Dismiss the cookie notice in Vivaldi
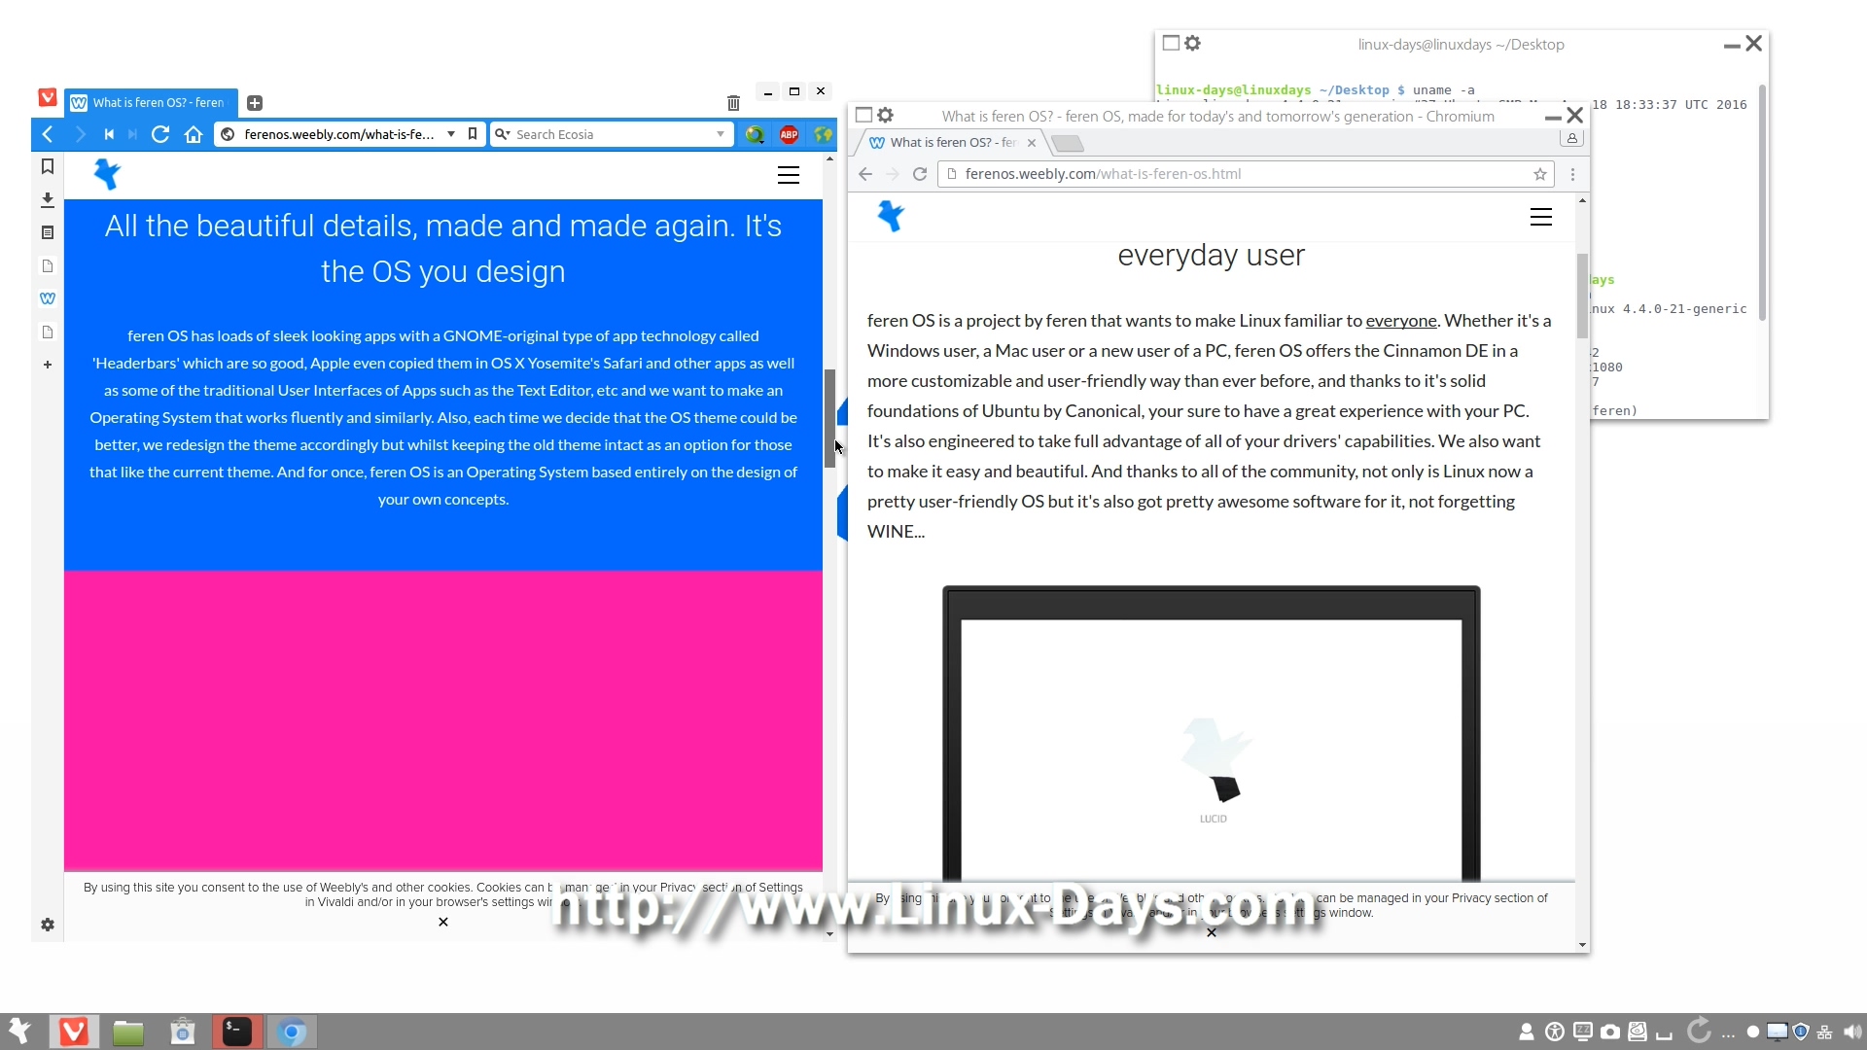 (x=443, y=922)
